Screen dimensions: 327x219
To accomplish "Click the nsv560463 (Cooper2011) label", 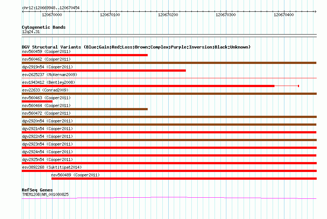I will tap(46, 98).
